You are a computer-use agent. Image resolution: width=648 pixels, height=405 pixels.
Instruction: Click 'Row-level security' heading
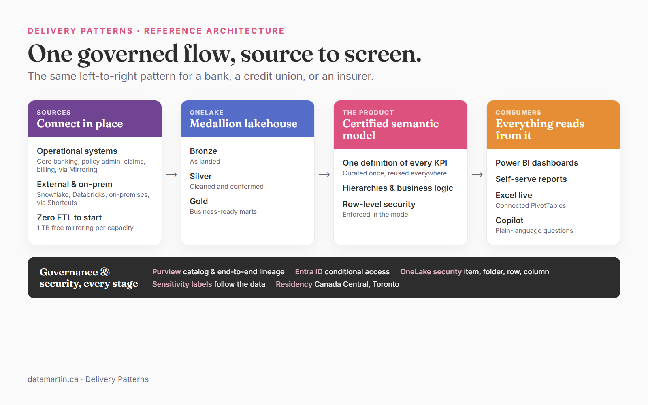pos(379,204)
